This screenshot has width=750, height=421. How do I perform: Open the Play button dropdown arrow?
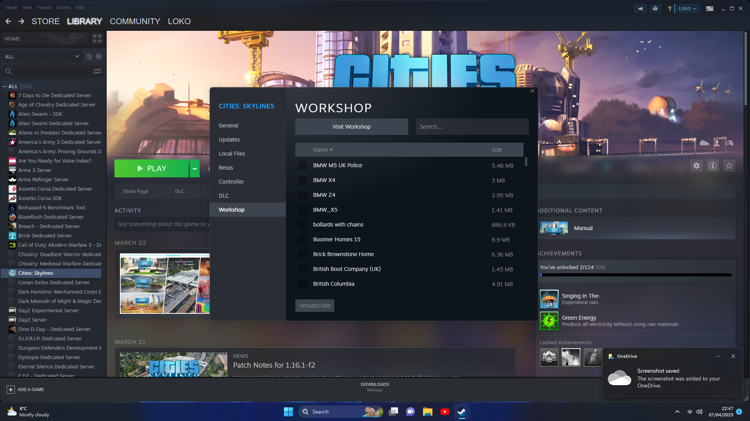click(x=195, y=168)
